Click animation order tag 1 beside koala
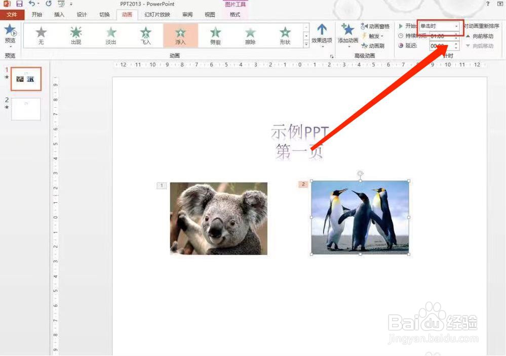This screenshot has height=356, width=506. (x=162, y=185)
